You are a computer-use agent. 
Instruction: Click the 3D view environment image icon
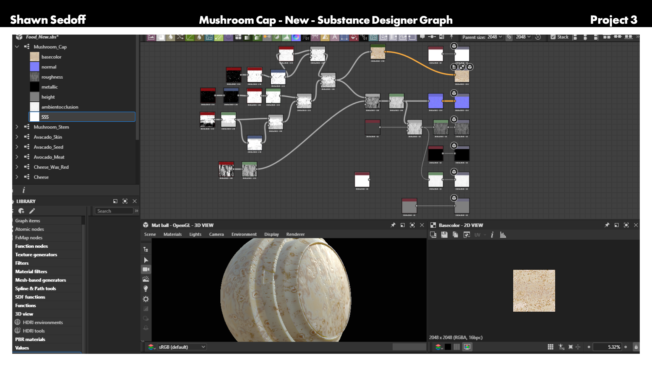point(146,279)
